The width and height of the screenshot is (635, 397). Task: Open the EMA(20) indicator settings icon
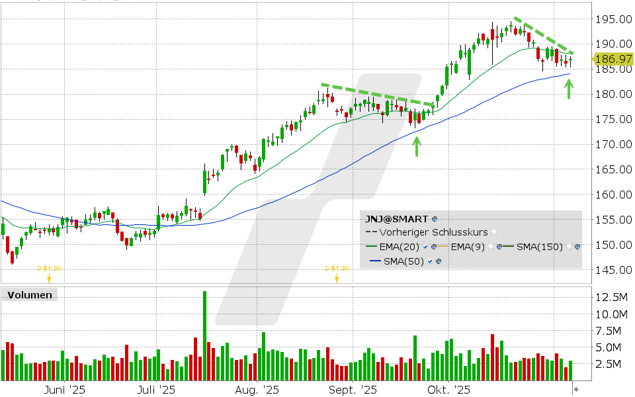point(434,247)
